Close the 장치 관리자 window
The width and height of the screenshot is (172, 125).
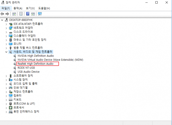click(x=167, y=2)
